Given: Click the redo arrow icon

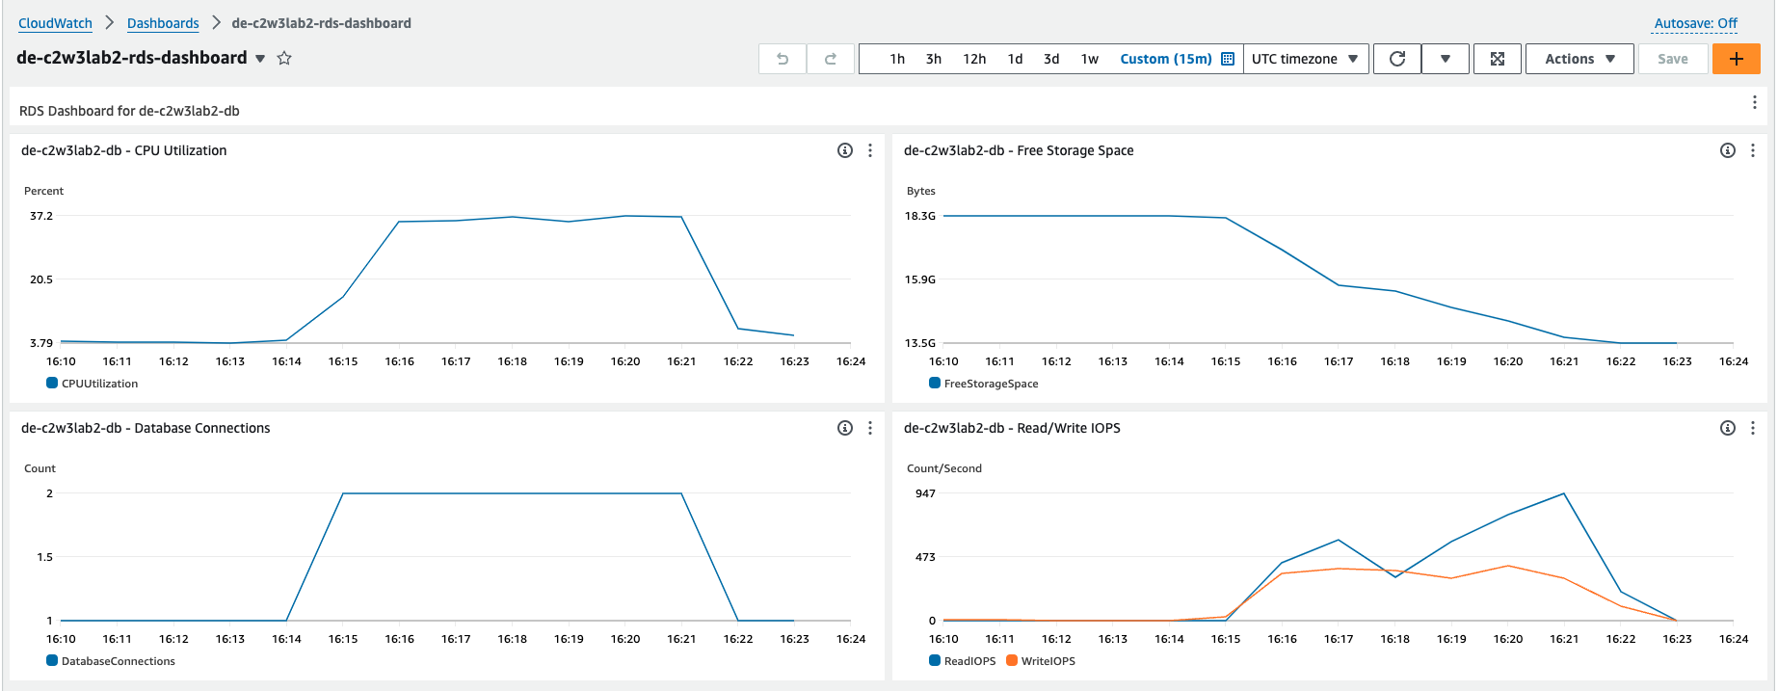Looking at the screenshot, I should point(830,59).
